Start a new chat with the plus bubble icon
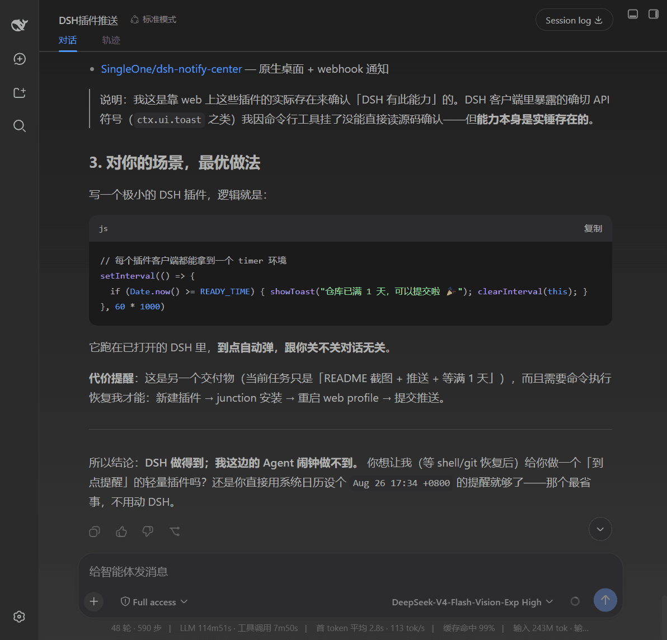 (19, 59)
